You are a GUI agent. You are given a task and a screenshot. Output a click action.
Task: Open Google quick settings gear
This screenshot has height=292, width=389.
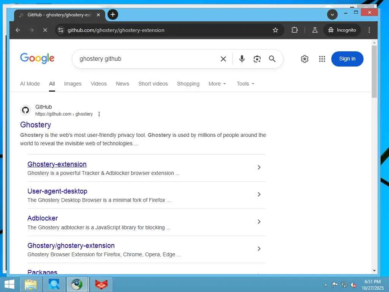[x=305, y=59]
